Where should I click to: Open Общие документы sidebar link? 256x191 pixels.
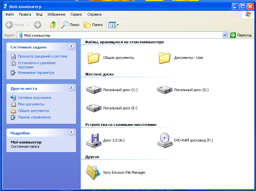[34, 111]
